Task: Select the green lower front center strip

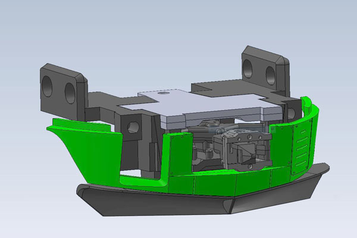Action: [x=226, y=183]
